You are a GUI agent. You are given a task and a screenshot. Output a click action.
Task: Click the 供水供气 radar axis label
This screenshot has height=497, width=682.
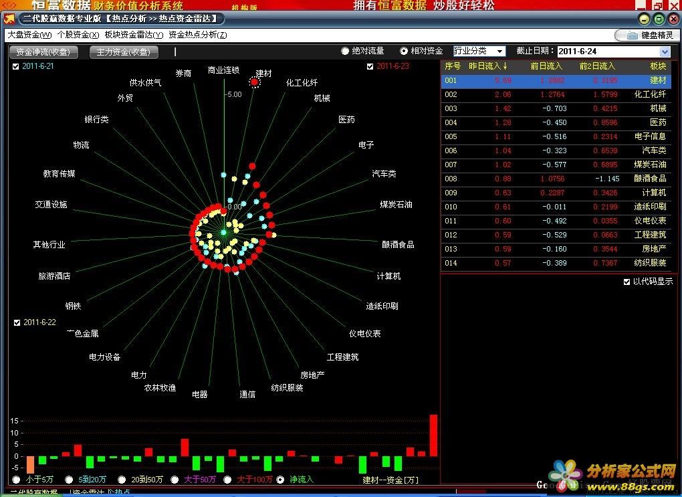(x=145, y=83)
